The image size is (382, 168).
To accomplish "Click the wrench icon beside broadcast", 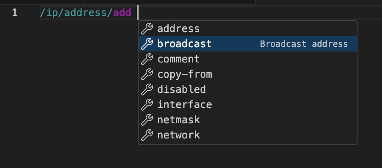I will [x=147, y=44].
